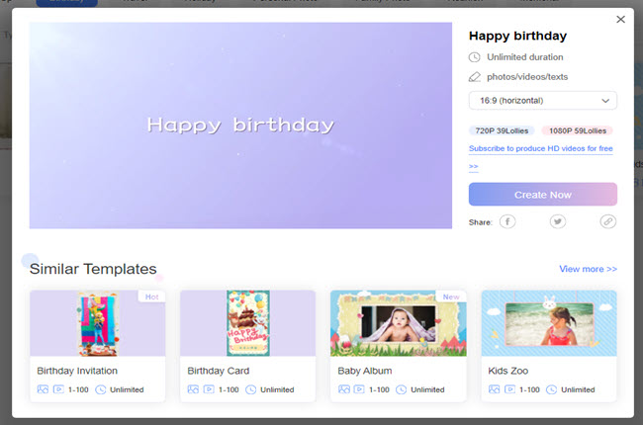
Task: Click 1-100 count under Kids Zoo
Action: tap(529, 389)
